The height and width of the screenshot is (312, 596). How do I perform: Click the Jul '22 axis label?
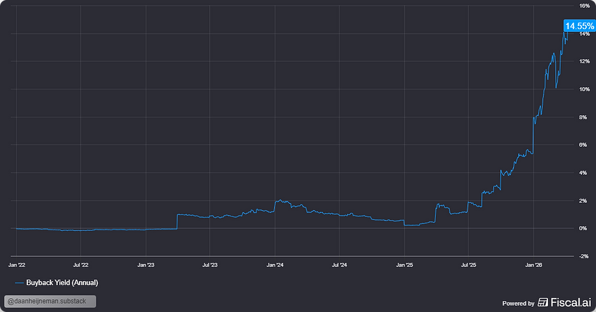80,265
